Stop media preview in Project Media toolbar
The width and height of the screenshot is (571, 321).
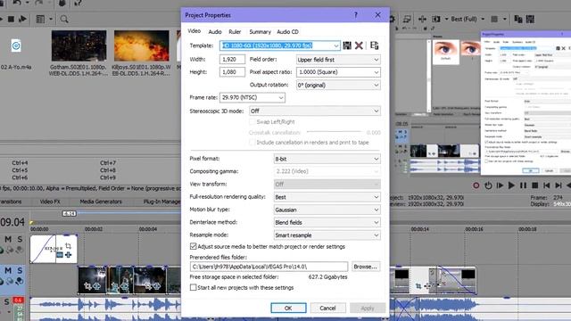tap(11, 19)
